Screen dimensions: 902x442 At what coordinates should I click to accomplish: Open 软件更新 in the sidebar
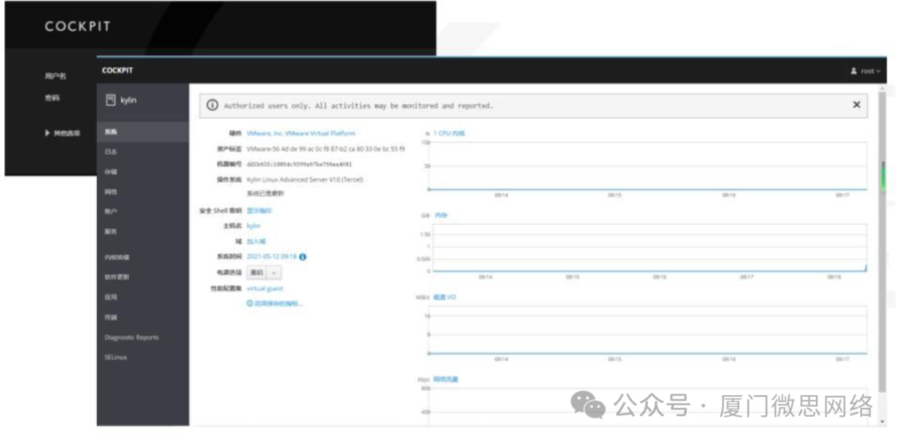pyautogui.click(x=143, y=277)
